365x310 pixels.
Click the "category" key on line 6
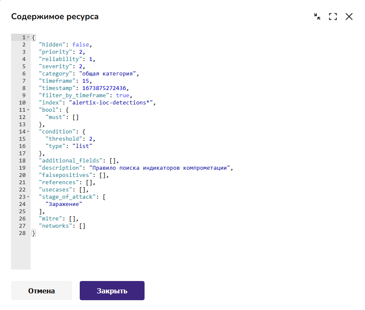click(55, 73)
